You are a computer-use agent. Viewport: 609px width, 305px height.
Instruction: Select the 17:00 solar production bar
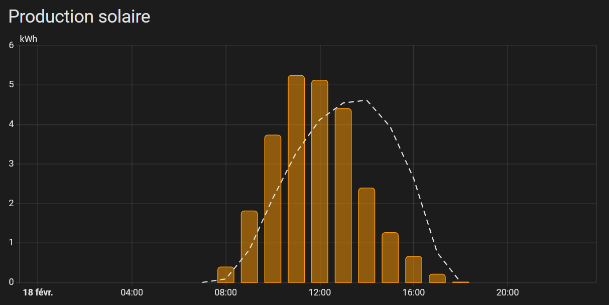click(437, 278)
